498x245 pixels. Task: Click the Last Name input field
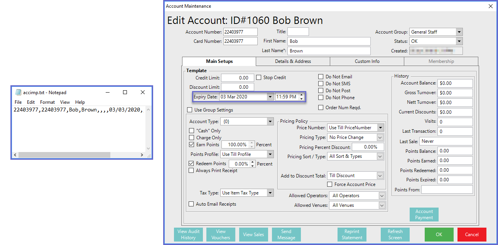click(x=329, y=51)
